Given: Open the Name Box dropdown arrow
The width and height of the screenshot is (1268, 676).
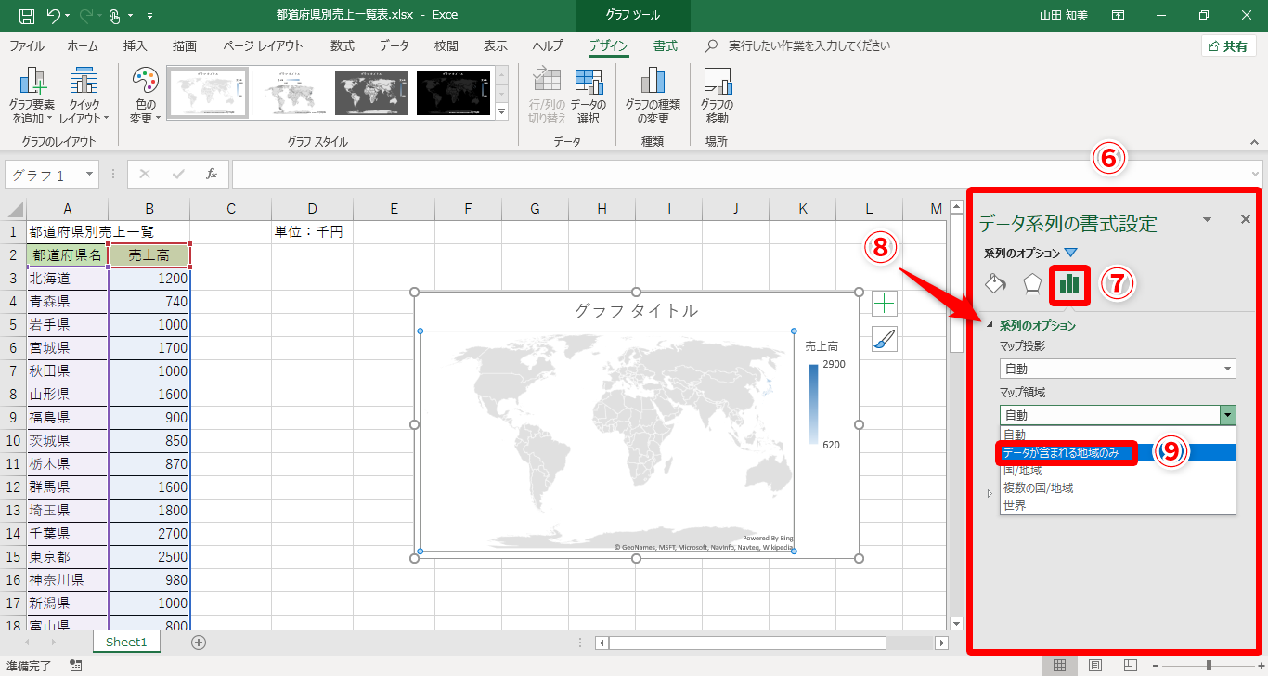Looking at the screenshot, I should pos(90,174).
